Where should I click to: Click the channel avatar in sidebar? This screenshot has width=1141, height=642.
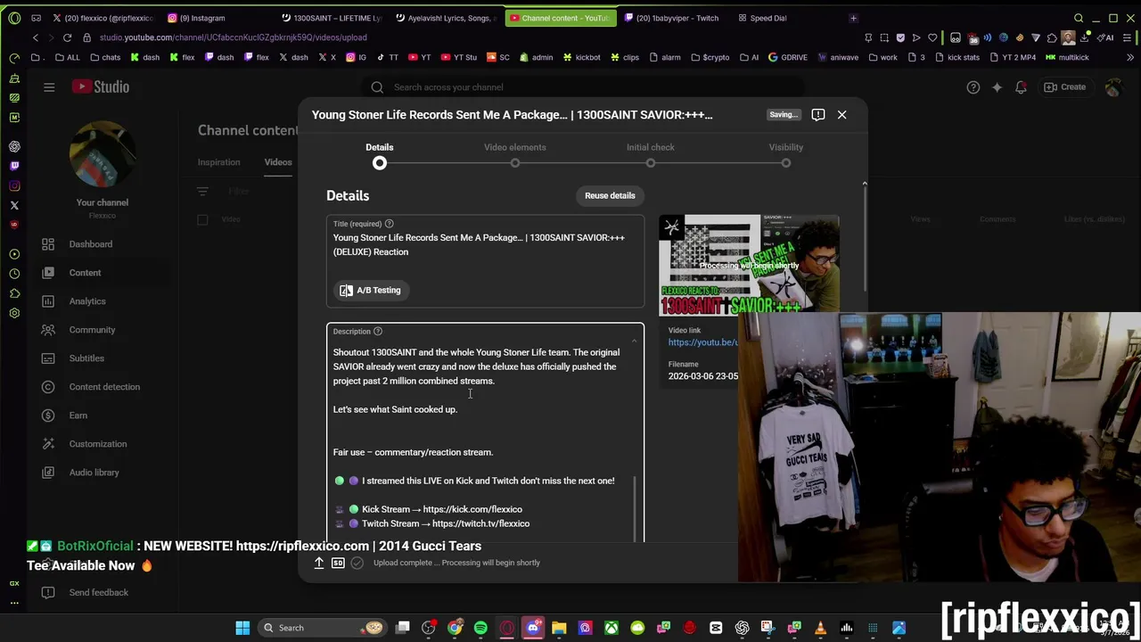pos(103,153)
